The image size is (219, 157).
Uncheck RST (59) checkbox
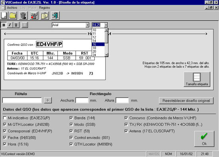pos(71,131)
